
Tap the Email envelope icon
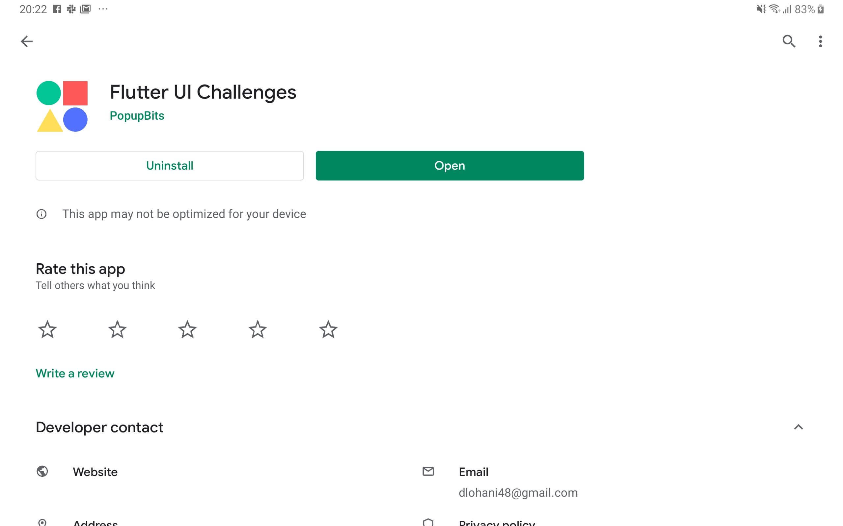click(428, 471)
